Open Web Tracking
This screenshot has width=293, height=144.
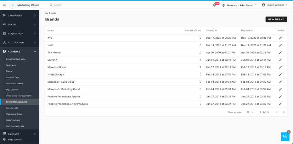(x=13, y=120)
